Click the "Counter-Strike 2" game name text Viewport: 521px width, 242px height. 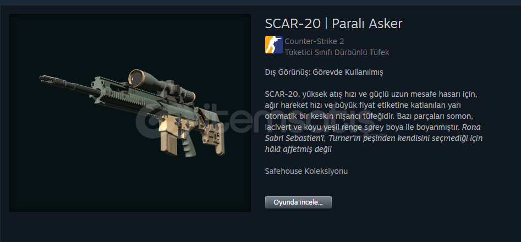pos(314,41)
